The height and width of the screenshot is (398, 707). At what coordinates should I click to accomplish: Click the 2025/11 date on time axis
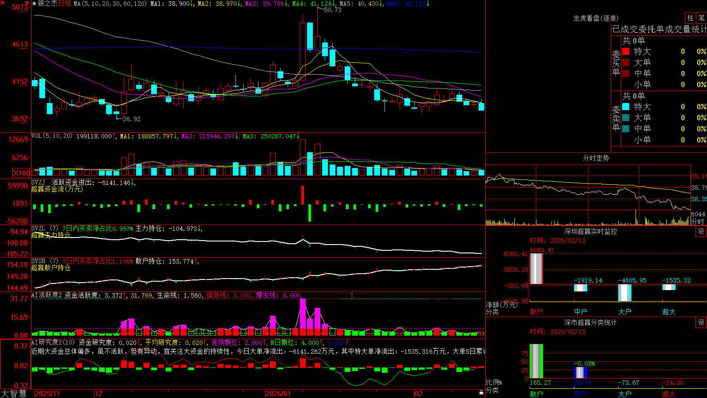pyautogui.click(x=47, y=394)
